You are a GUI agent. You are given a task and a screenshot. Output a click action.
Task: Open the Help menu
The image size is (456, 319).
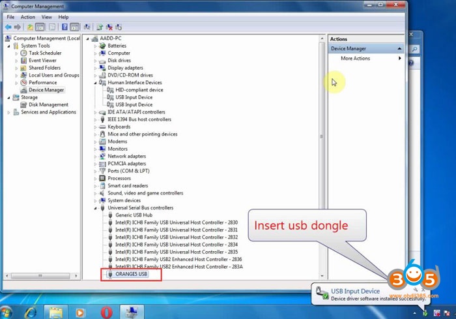point(63,17)
